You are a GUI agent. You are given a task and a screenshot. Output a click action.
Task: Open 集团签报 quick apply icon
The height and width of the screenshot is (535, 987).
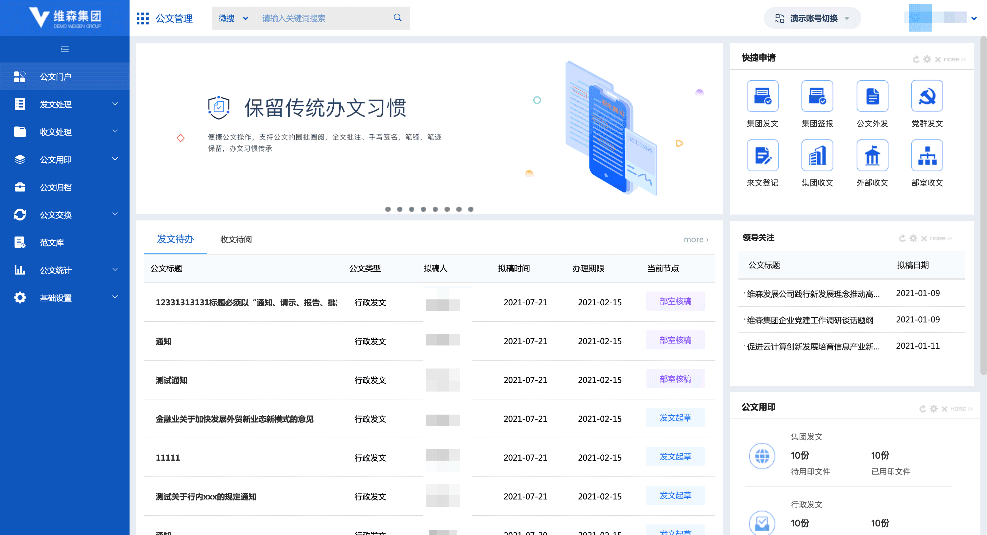click(817, 96)
